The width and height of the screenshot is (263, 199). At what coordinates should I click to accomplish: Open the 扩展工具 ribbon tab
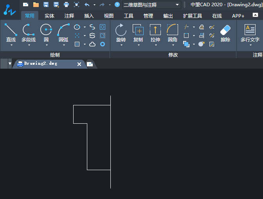pos(193,16)
